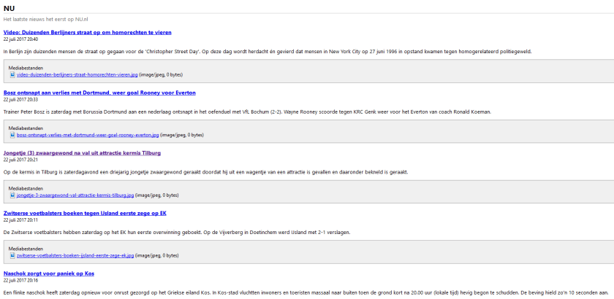614x299 pixels.
Task: Click the subtitle 'Het laatste nieuws het eerst op NU.nl'
Action: point(40,19)
